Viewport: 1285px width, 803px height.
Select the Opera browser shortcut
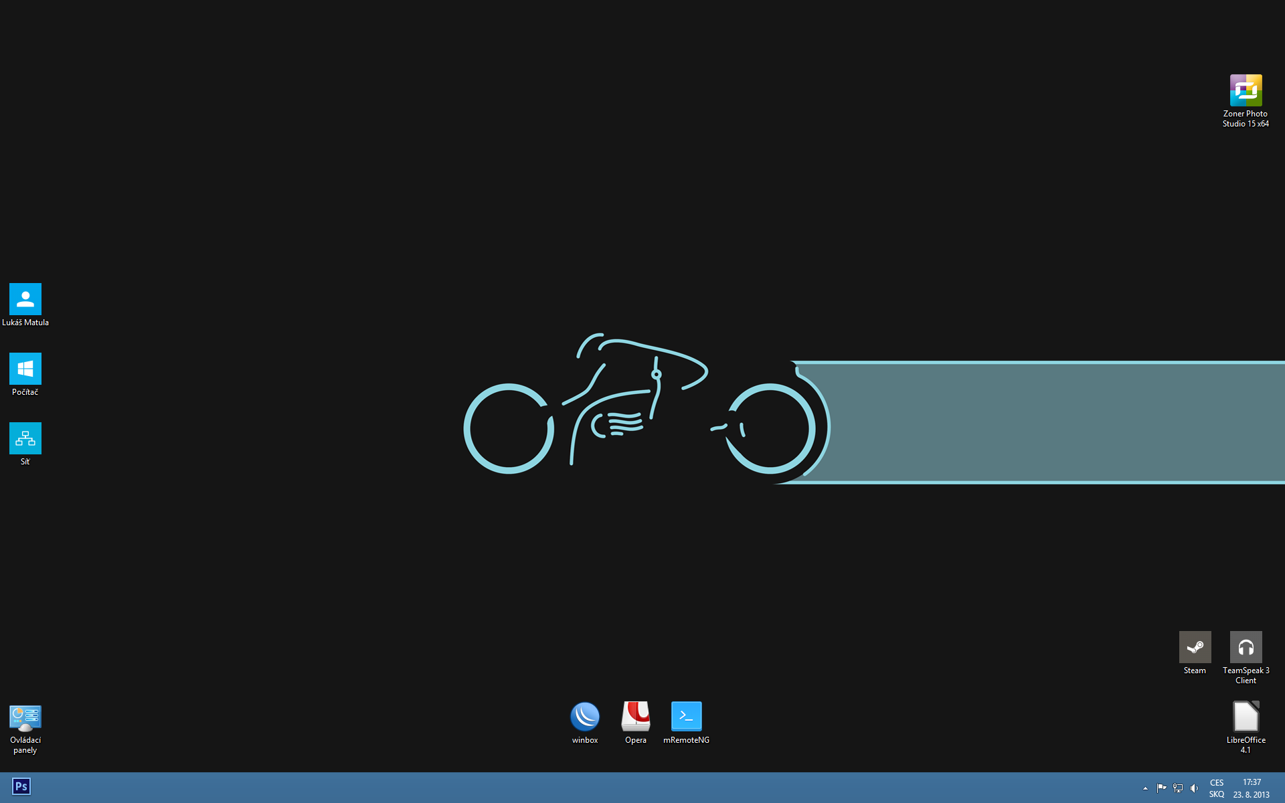coord(636,717)
